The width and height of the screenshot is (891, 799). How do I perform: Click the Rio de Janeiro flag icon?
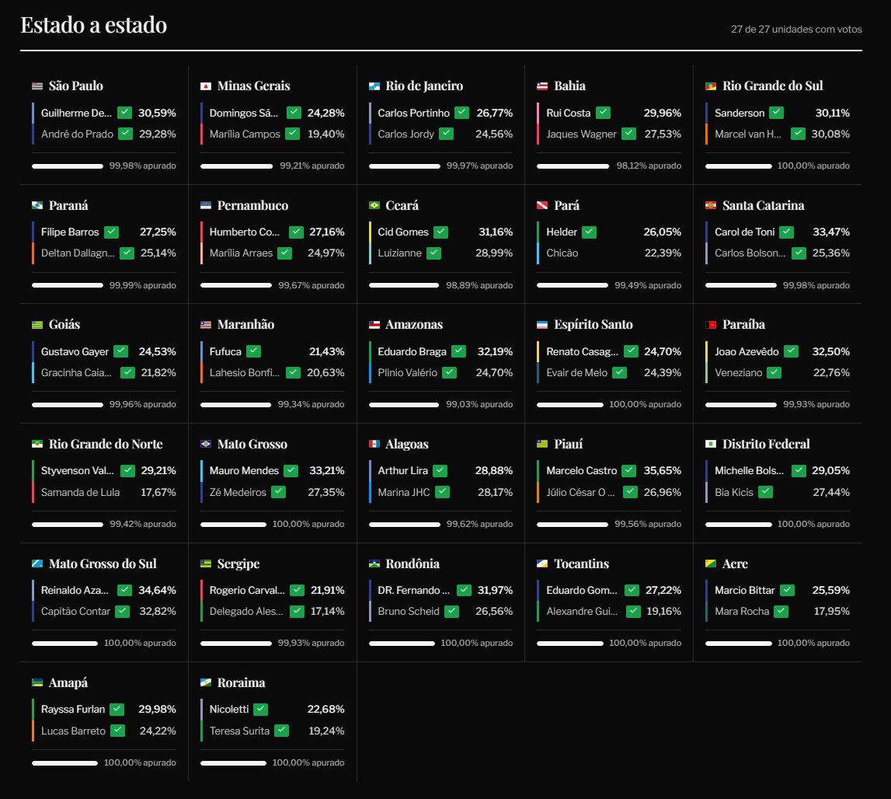tap(374, 86)
